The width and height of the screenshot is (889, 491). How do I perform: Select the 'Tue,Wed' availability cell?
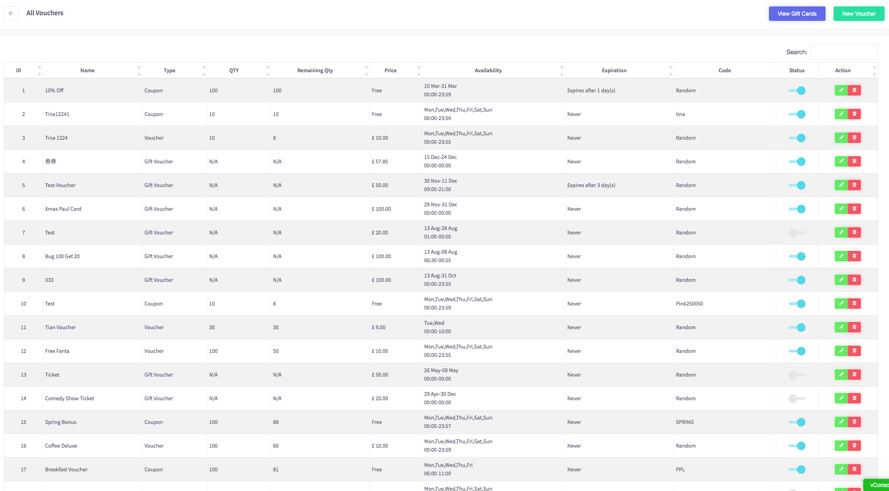[x=493, y=327]
